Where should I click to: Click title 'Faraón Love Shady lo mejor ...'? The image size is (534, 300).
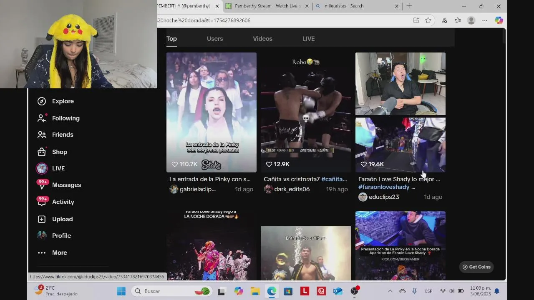(399, 179)
